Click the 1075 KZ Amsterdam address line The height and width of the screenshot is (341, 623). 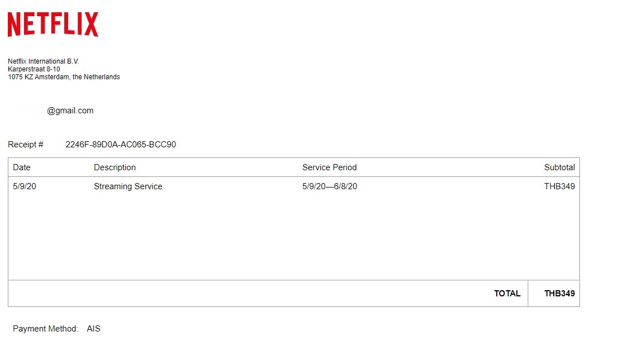pos(64,77)
